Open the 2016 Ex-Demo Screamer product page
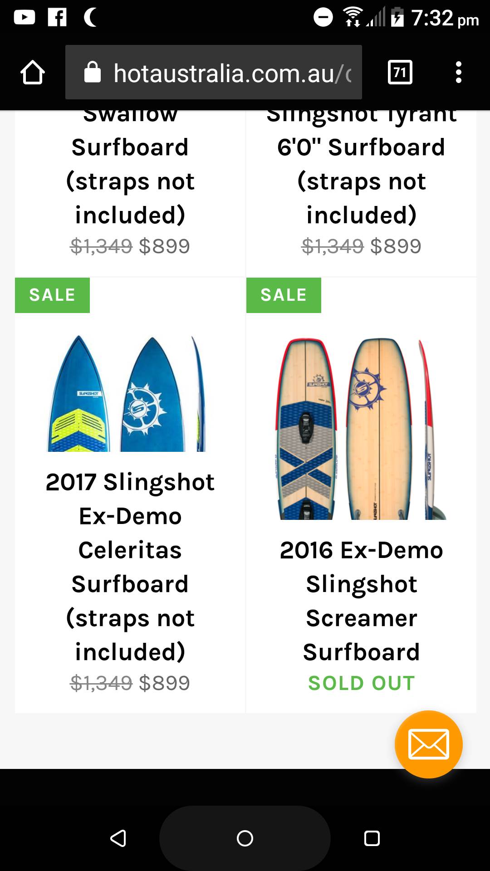 click(361, 601)
